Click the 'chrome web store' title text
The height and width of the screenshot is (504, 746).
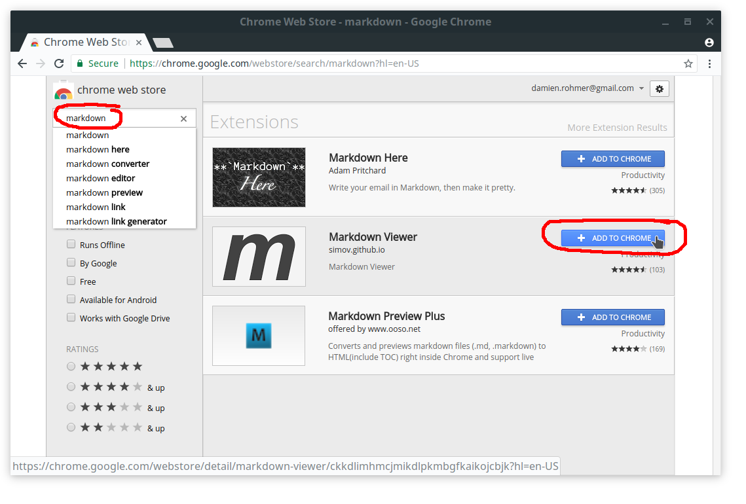click(x=122, y=90)
